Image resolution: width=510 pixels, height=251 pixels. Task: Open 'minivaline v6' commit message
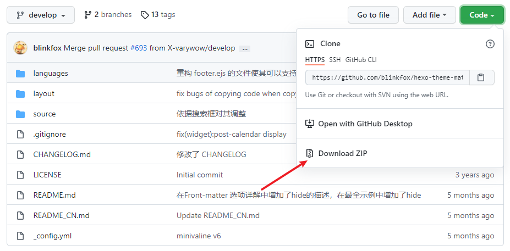199,236
